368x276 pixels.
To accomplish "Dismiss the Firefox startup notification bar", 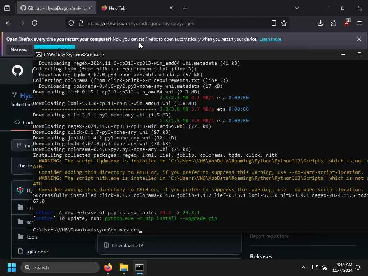I will coord(359,39).
